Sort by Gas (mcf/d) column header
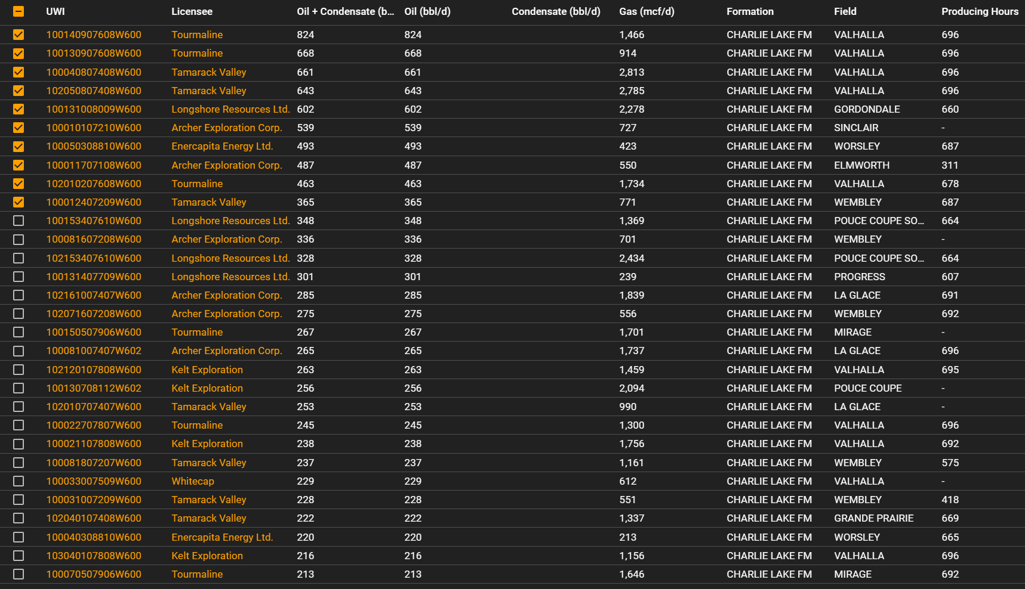 (x=647, y=11)
